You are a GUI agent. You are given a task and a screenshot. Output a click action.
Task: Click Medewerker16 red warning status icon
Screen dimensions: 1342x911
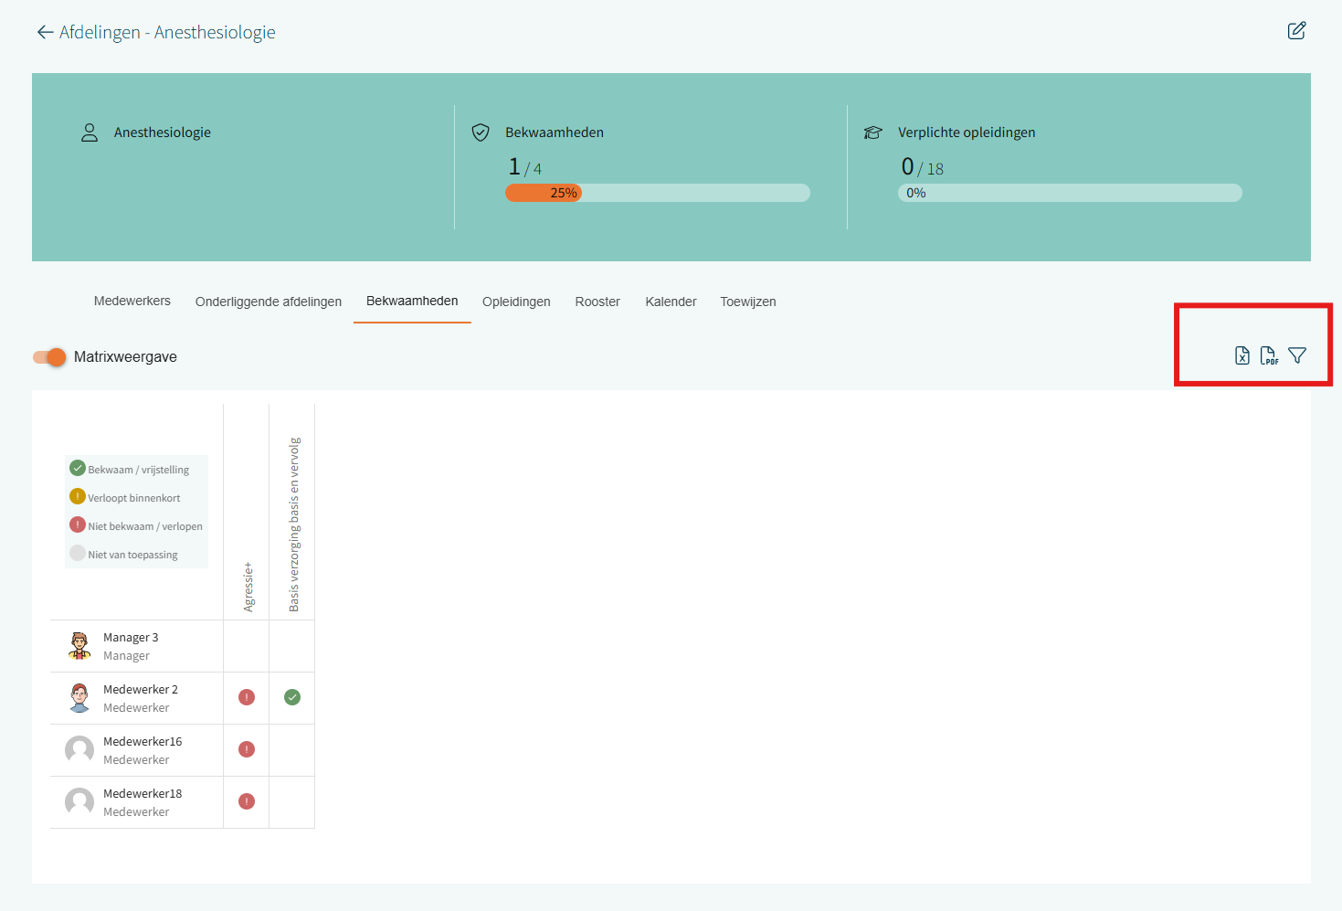coord(247,749)
